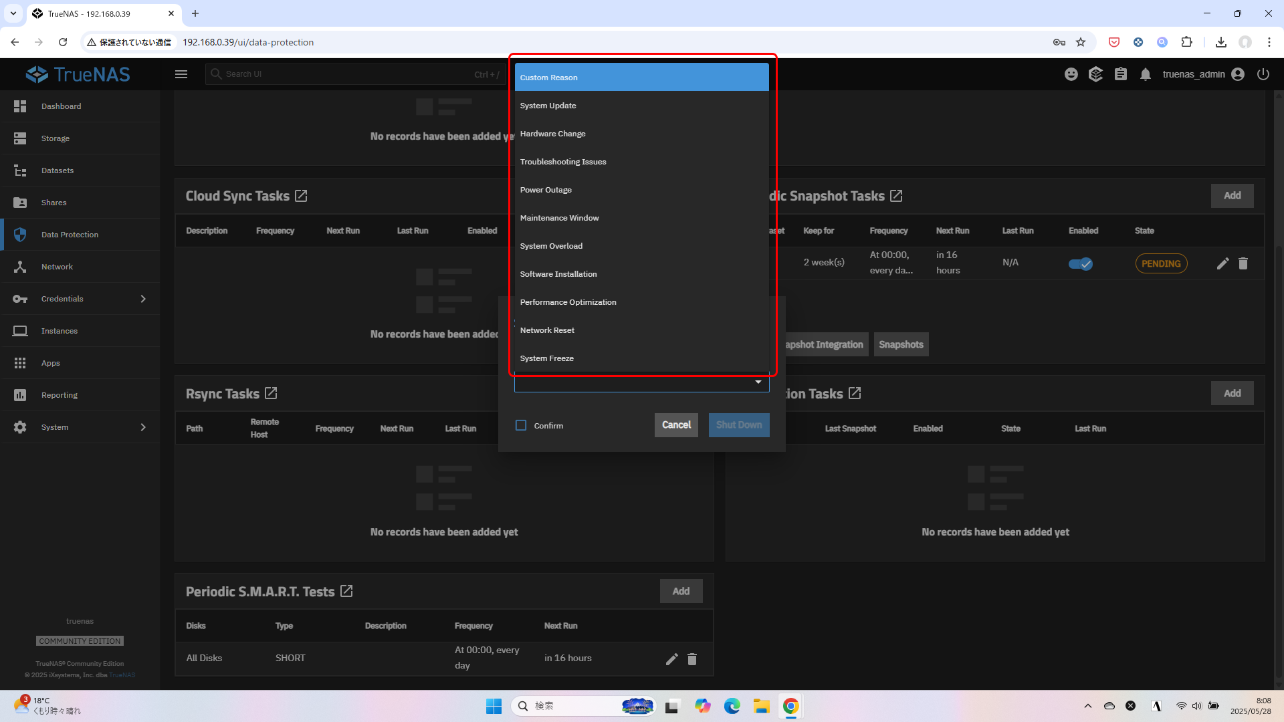Open Microsoft Edge from the taskbar
The image size is (1284, 722).
[x=732, y=706]
